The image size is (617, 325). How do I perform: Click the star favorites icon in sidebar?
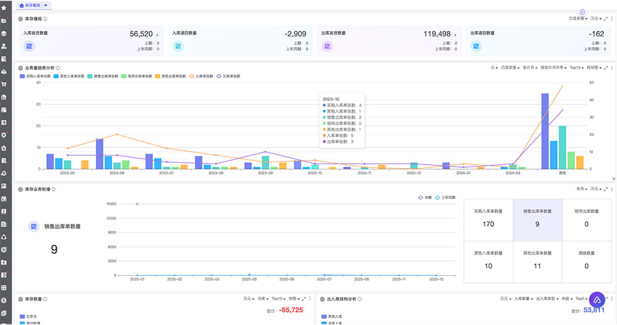tap(4, 7)
